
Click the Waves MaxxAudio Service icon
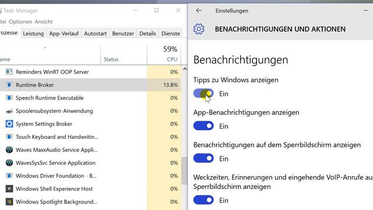click(x=9, y=150)
